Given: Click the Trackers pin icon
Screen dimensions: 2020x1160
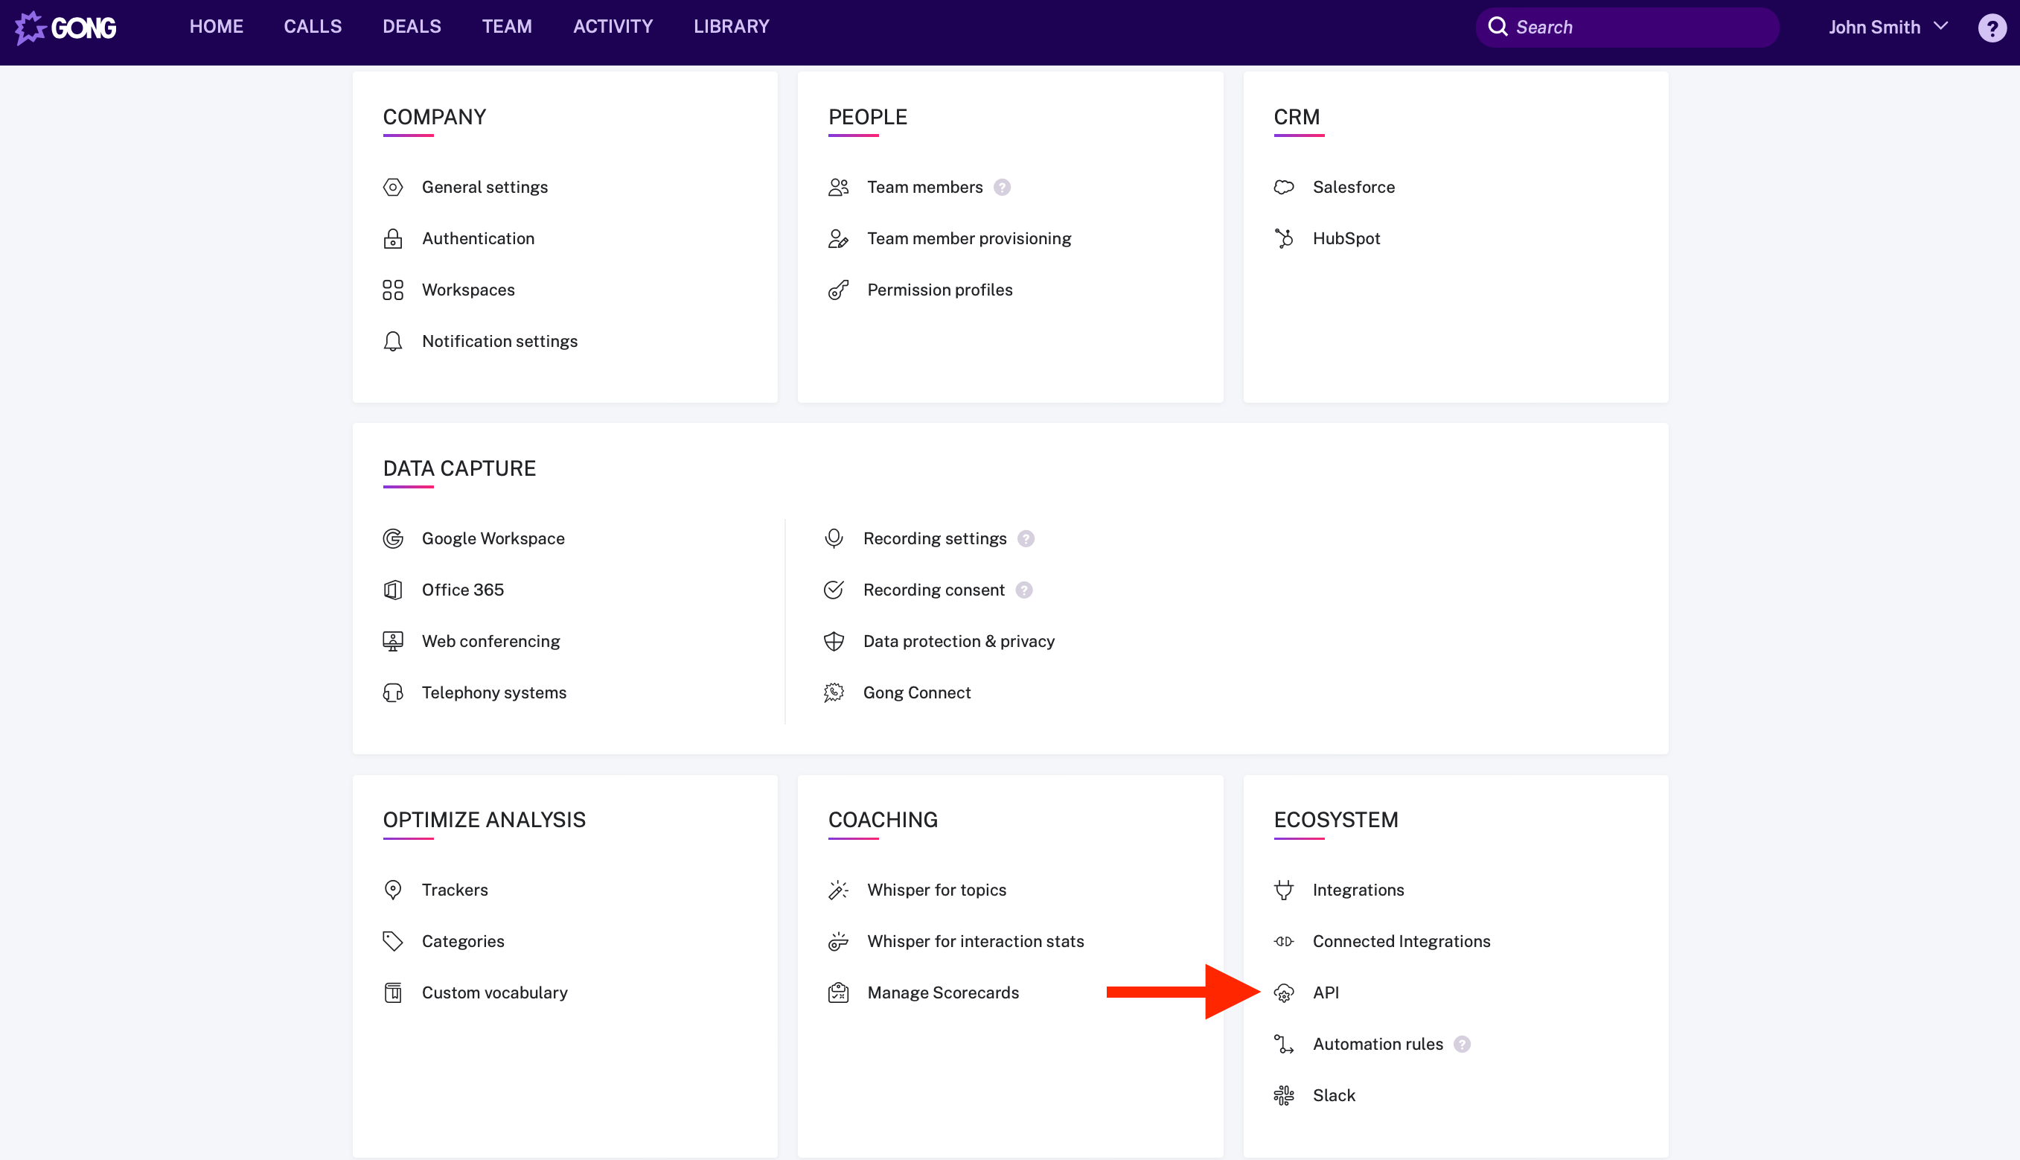Looking at the screenshot, I should tap(392, 890).
